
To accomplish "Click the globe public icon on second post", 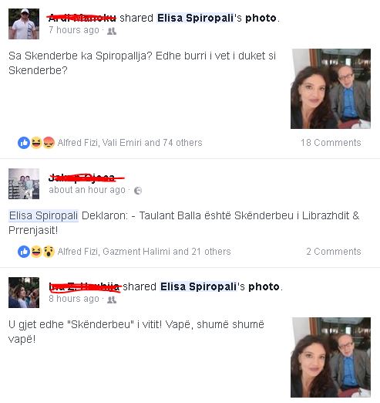I will (138, 191).
